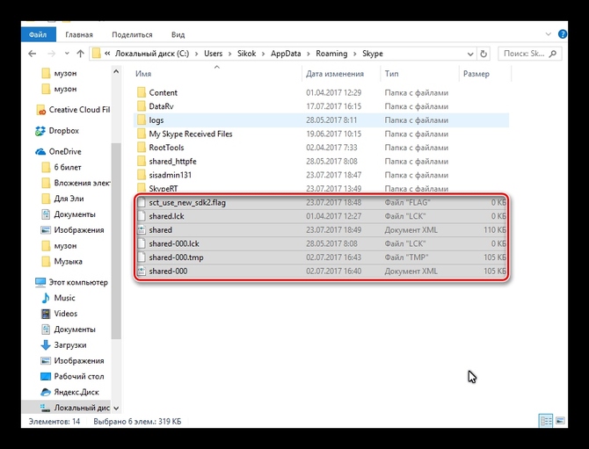Viewport: 589px width, 449px height.
Task: Switch to large icons view layout
Action: 560,421
